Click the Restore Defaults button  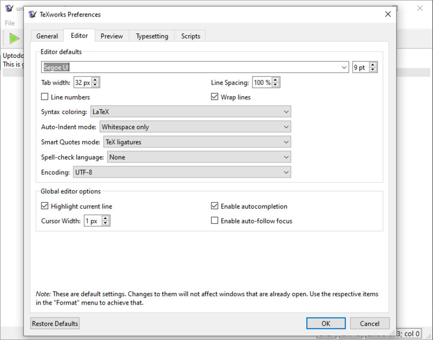click(55, 323)
